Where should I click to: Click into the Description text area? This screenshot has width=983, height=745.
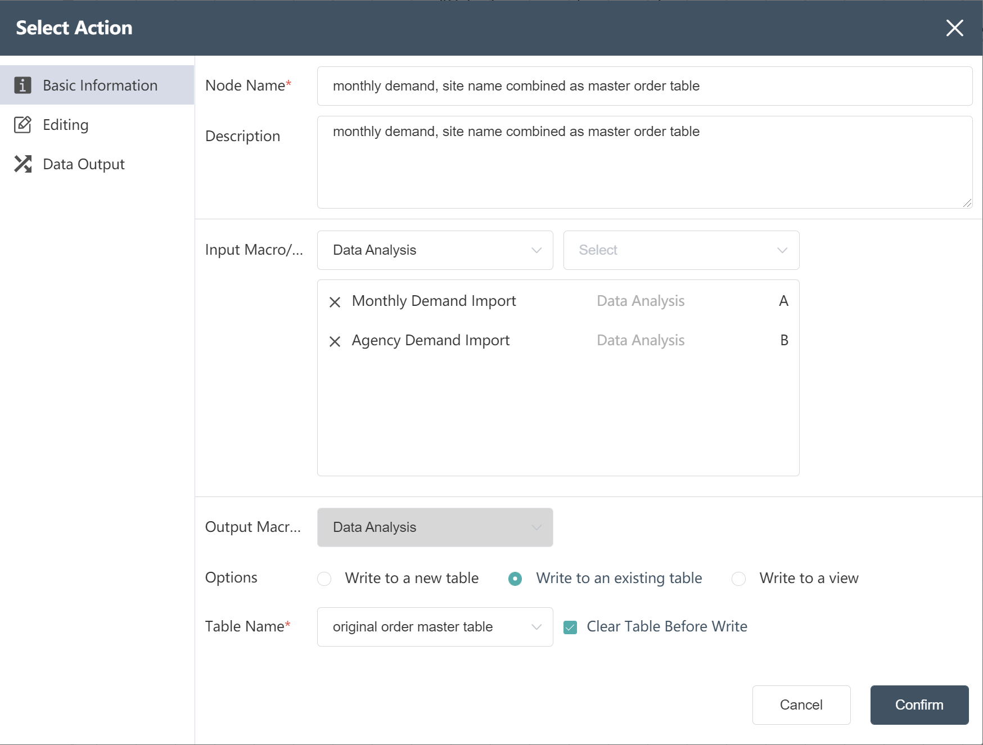(x=644, y=162)
